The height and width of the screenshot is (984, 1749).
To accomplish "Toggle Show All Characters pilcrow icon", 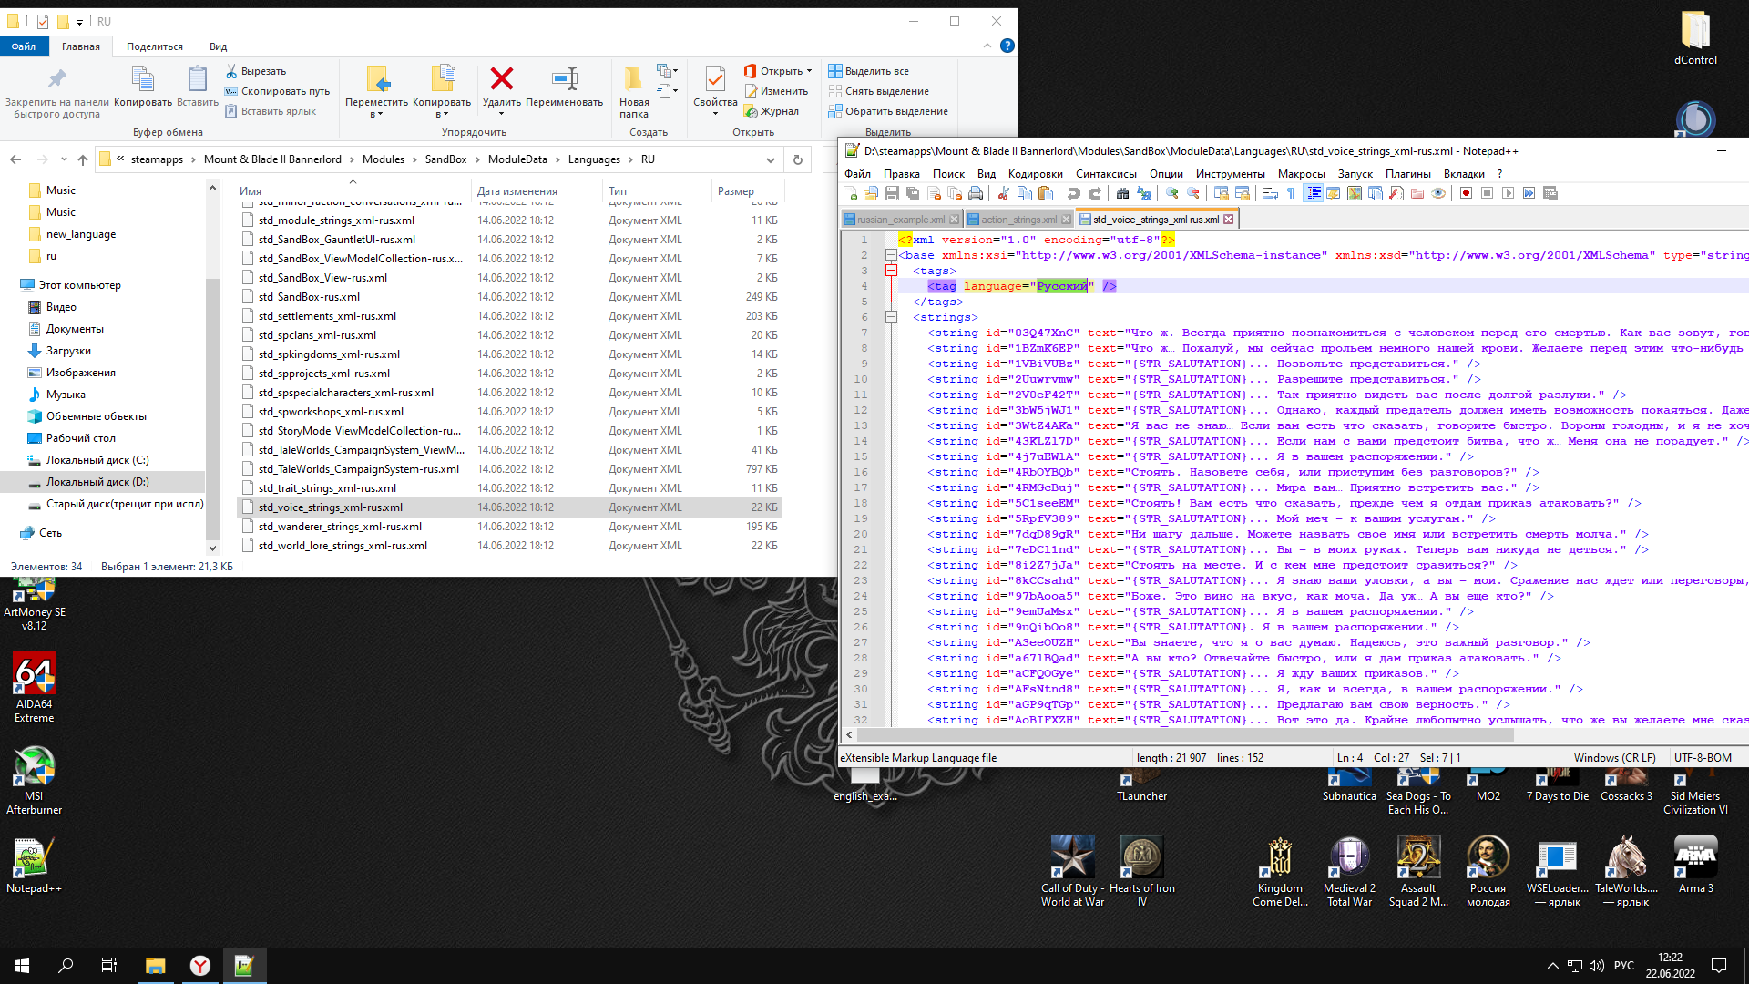I will point(1291,193).
